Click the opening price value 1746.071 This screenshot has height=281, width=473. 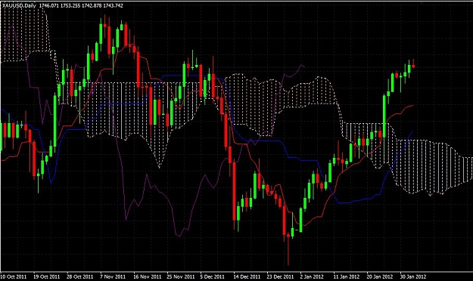(49, 5)
